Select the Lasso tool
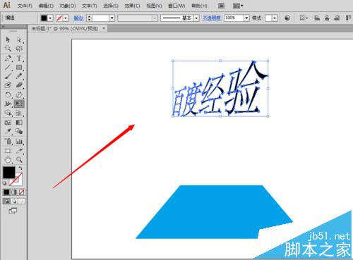This screenshot has height=260, width=353. click(19, 49)
